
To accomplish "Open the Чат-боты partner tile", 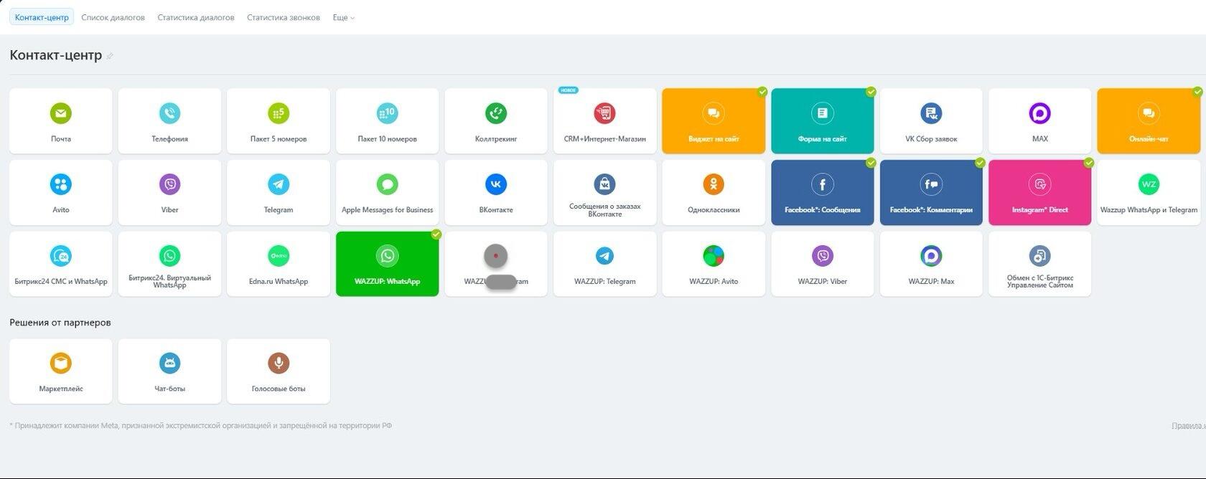I will coord(169,371).
